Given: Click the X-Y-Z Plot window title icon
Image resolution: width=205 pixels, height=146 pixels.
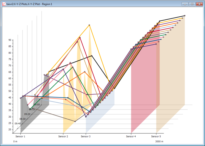Looking at the screenshot, I should click(x=4, y=4).
